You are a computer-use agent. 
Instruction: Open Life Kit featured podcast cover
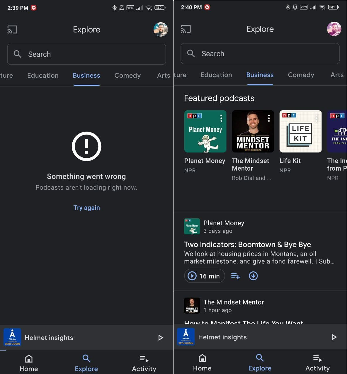(x=301, y=131)
